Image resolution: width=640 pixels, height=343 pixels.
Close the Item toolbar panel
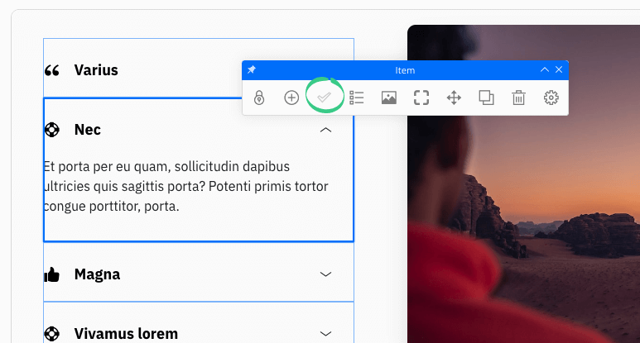pyautogui.click(x=559, y=69)
